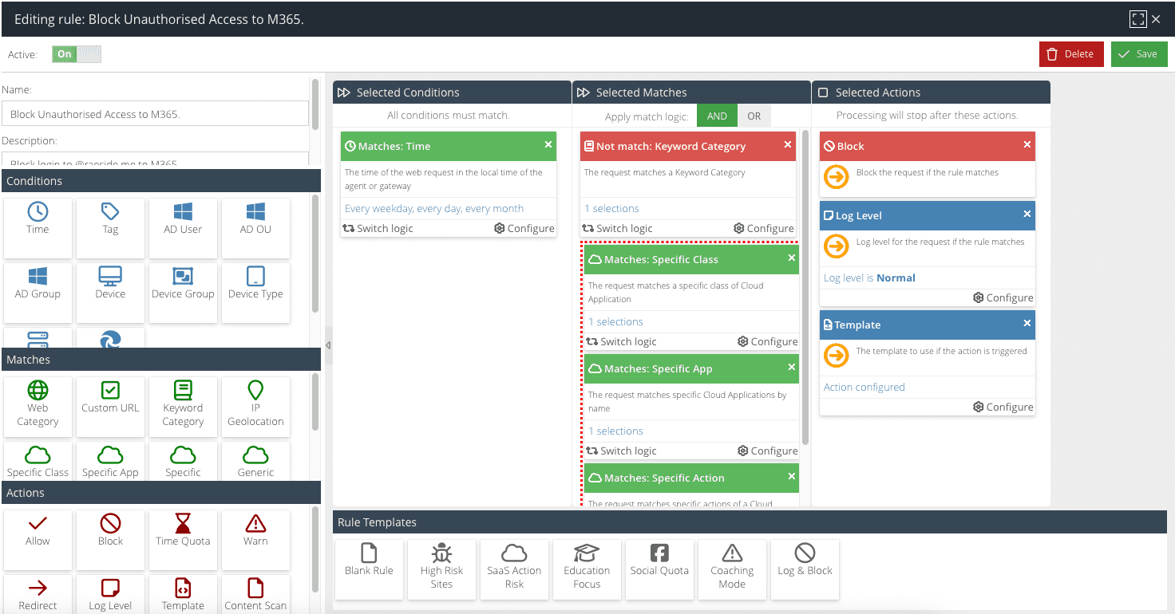Click the rule Name input field

pos(155,114)
